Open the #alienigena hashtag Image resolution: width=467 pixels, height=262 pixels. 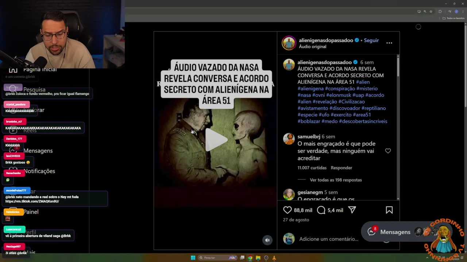[x=310, y=88]
